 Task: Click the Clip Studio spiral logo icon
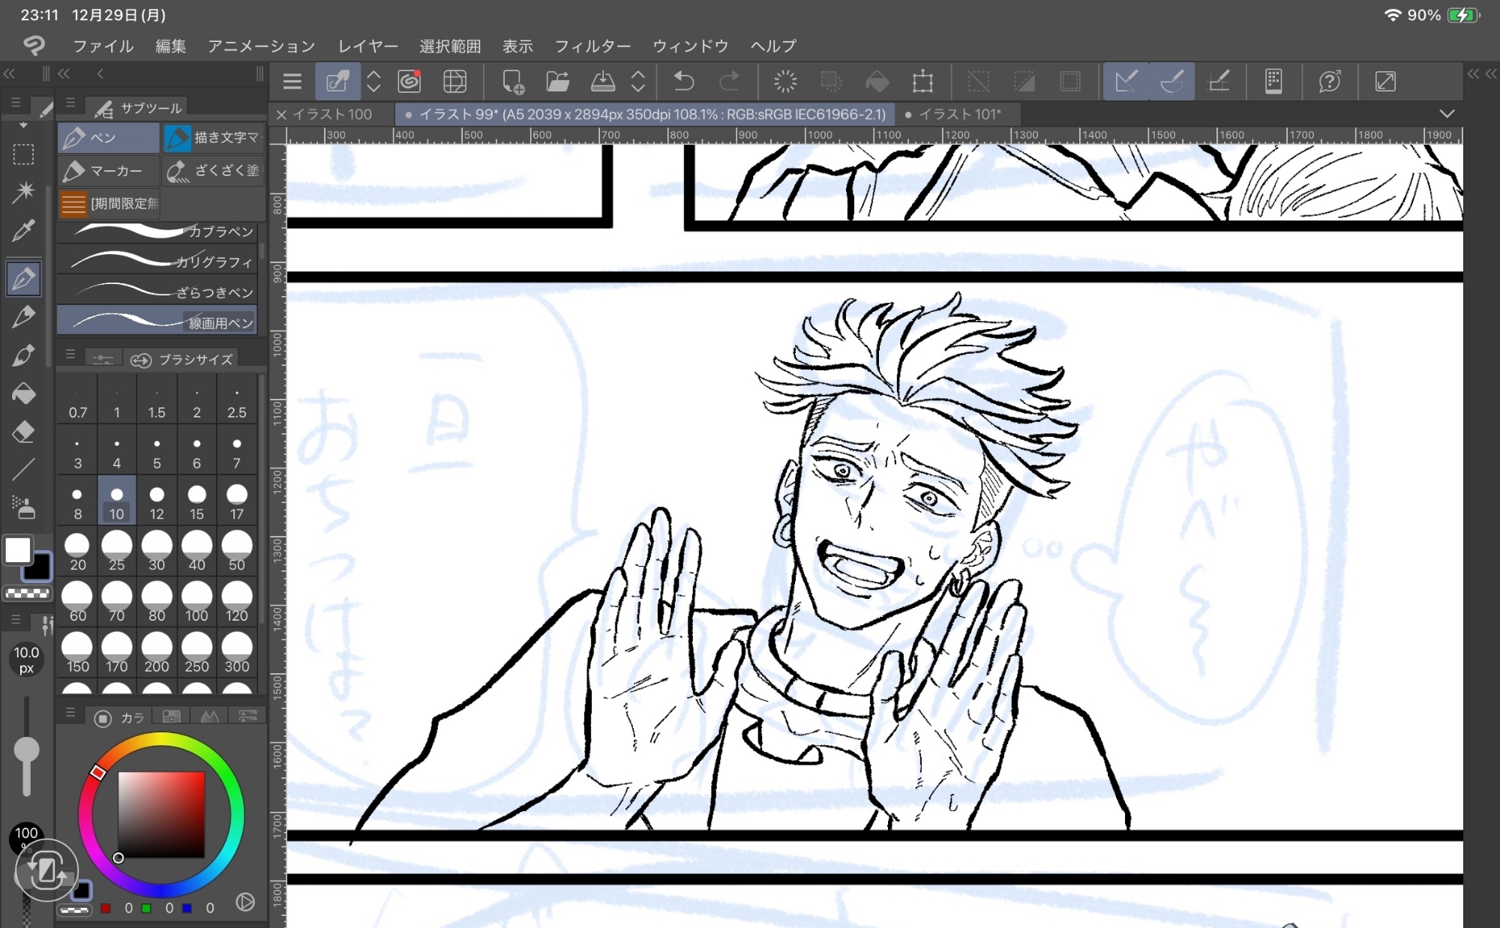[x=34, y=46]
